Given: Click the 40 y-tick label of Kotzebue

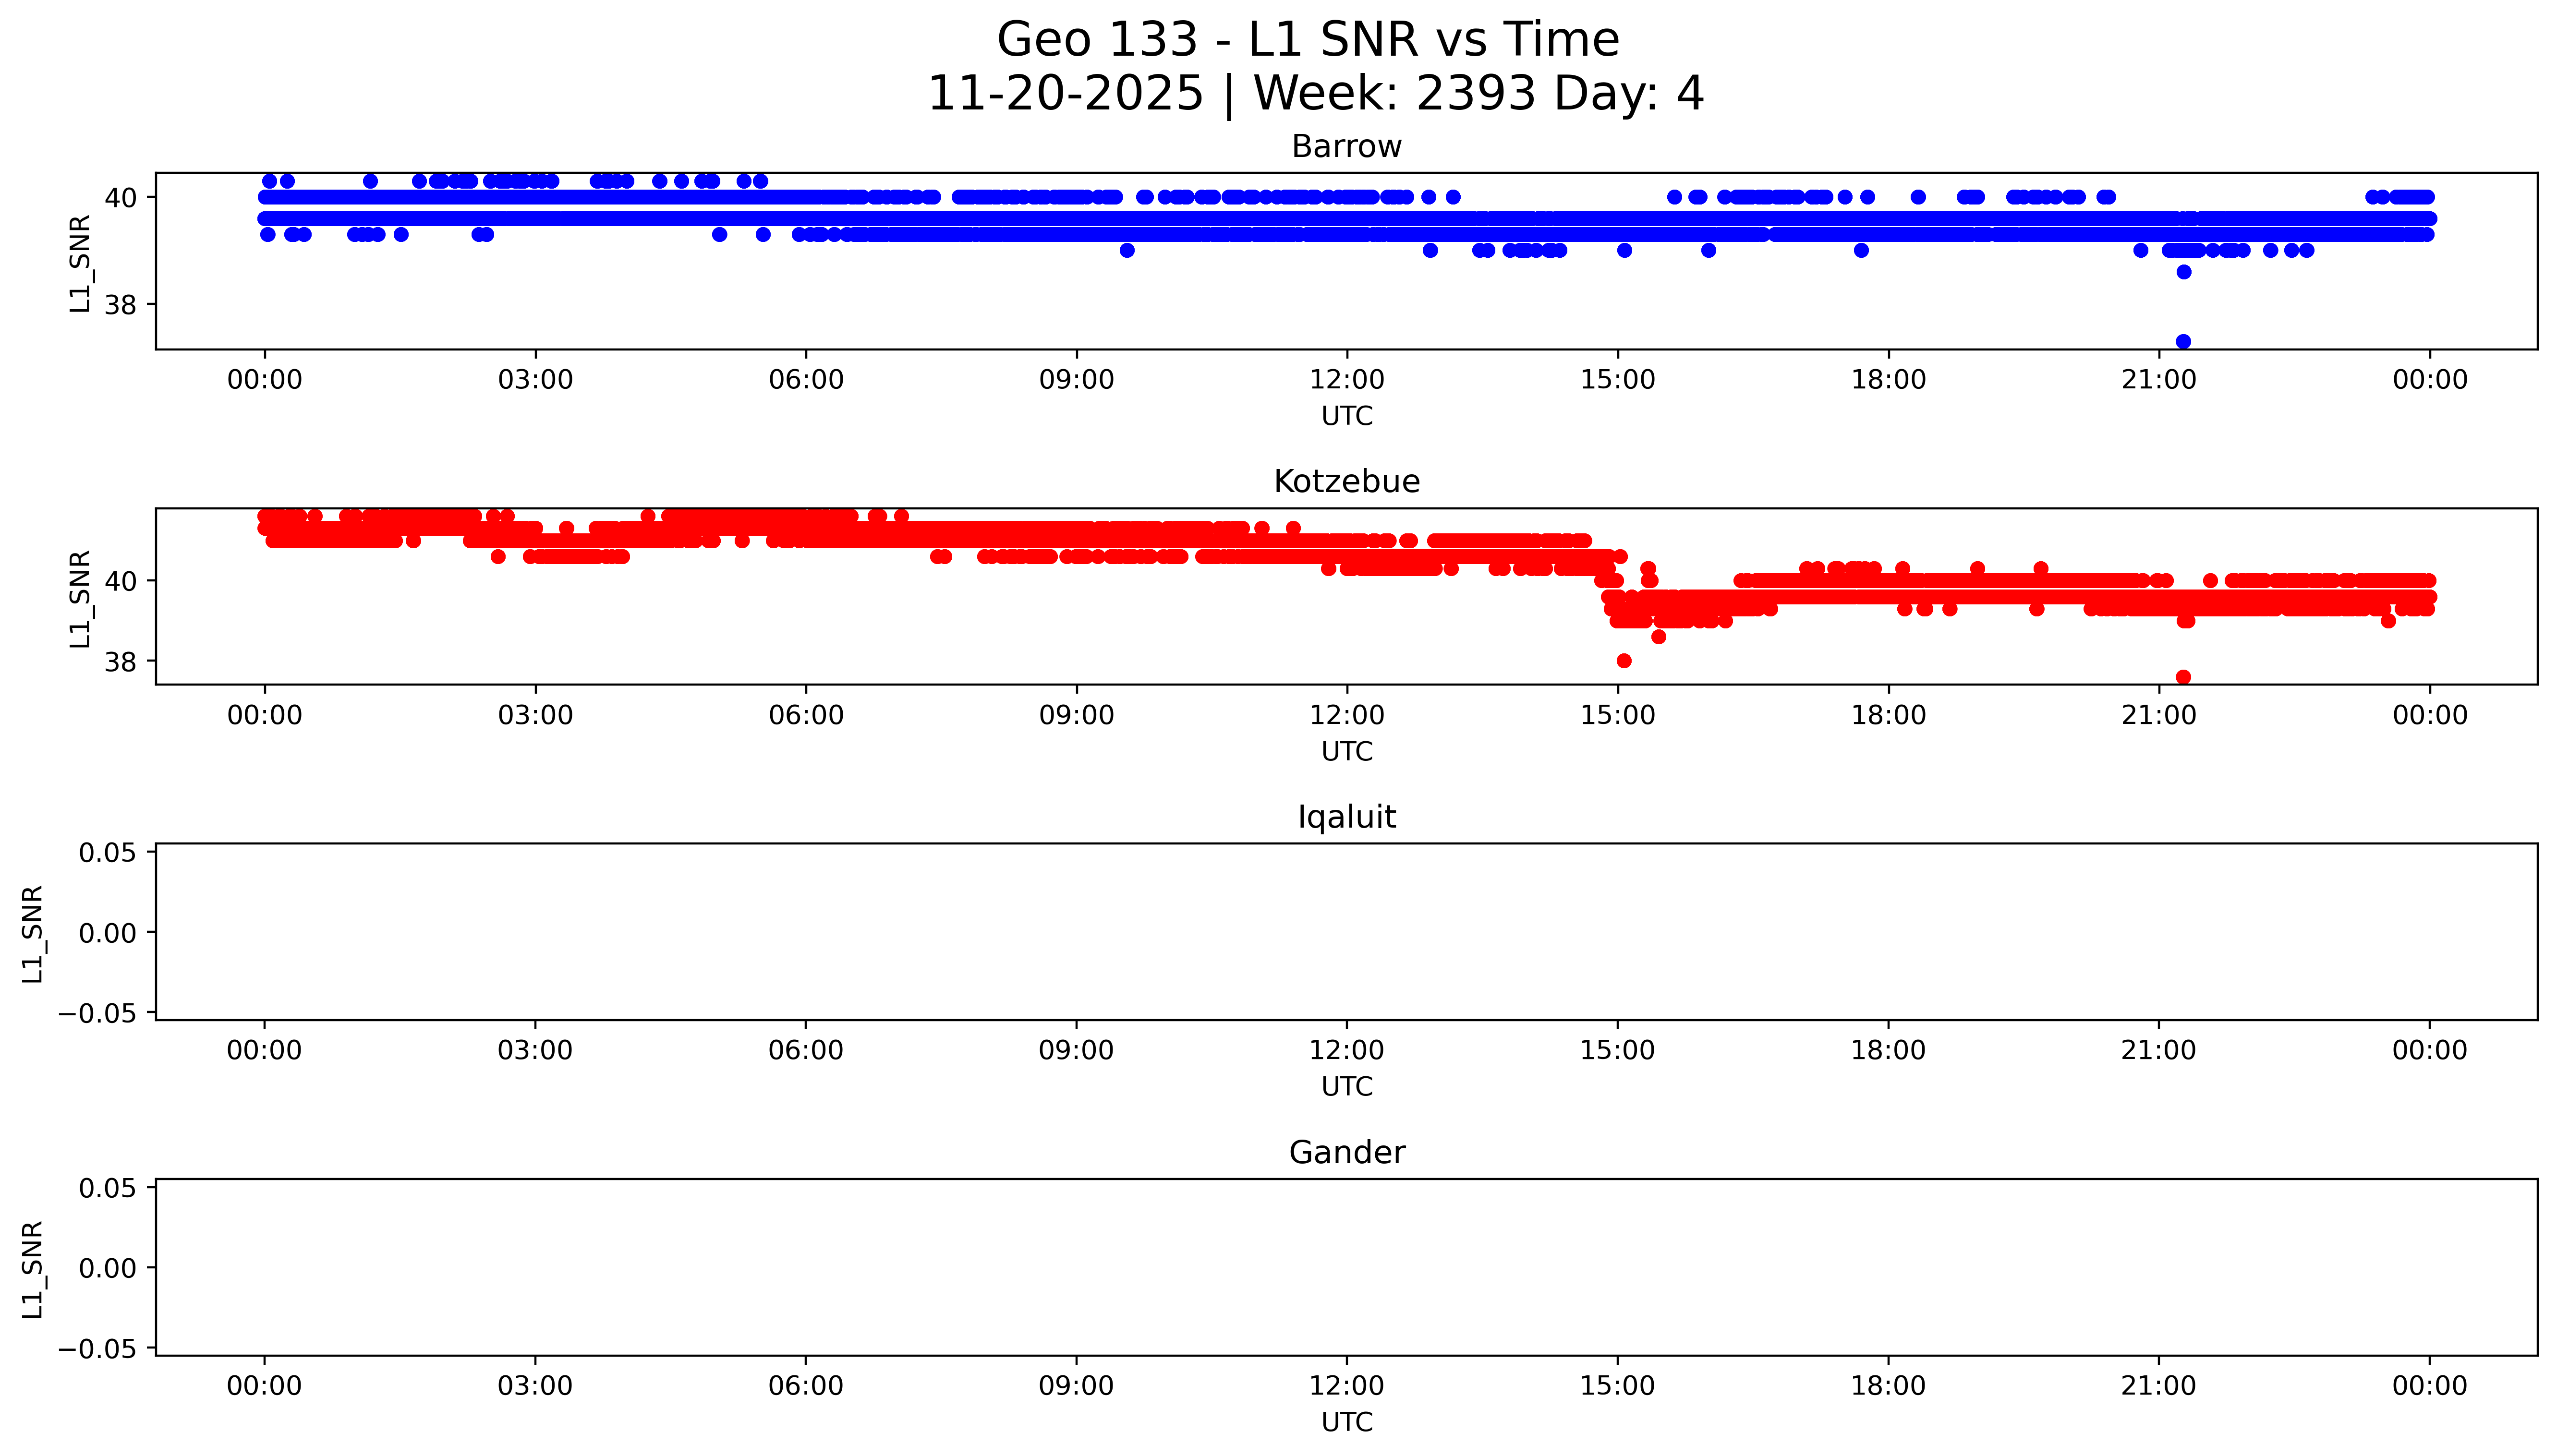Looking at the screenshot, I should pos(120,582).
